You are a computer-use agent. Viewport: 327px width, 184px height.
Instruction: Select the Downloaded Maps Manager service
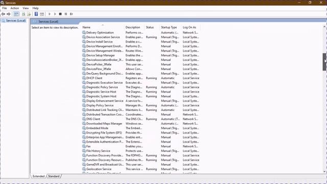coord(141,124)
